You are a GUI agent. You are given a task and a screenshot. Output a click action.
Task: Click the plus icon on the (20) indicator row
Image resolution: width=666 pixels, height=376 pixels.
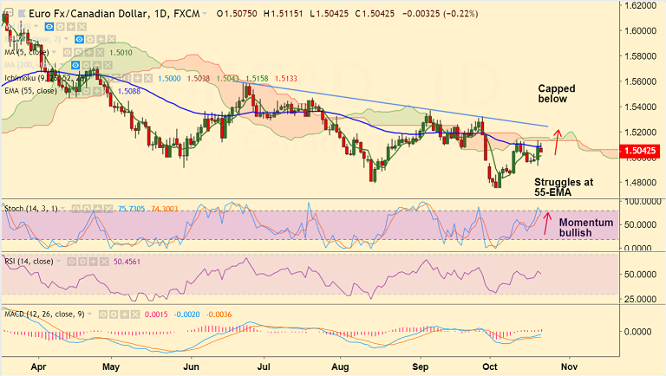click(71, 27)
